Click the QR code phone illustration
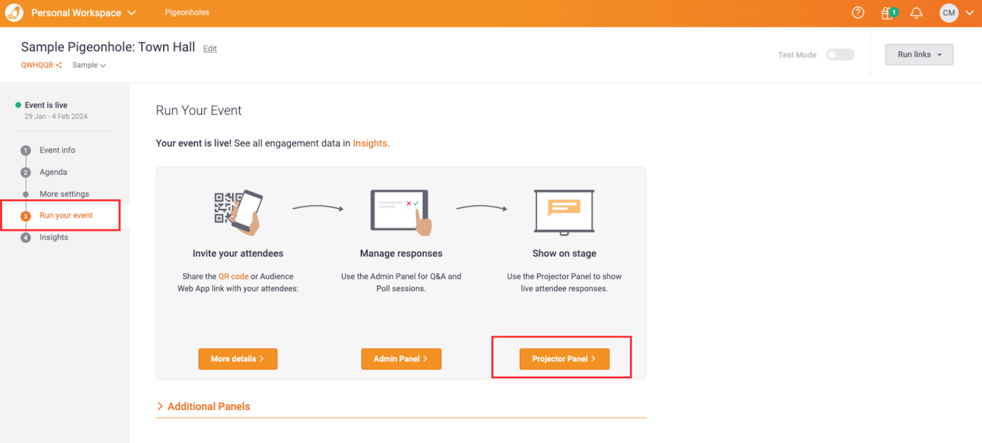The width and height of the screenshot is (982, 443). [x=238, y=212]
